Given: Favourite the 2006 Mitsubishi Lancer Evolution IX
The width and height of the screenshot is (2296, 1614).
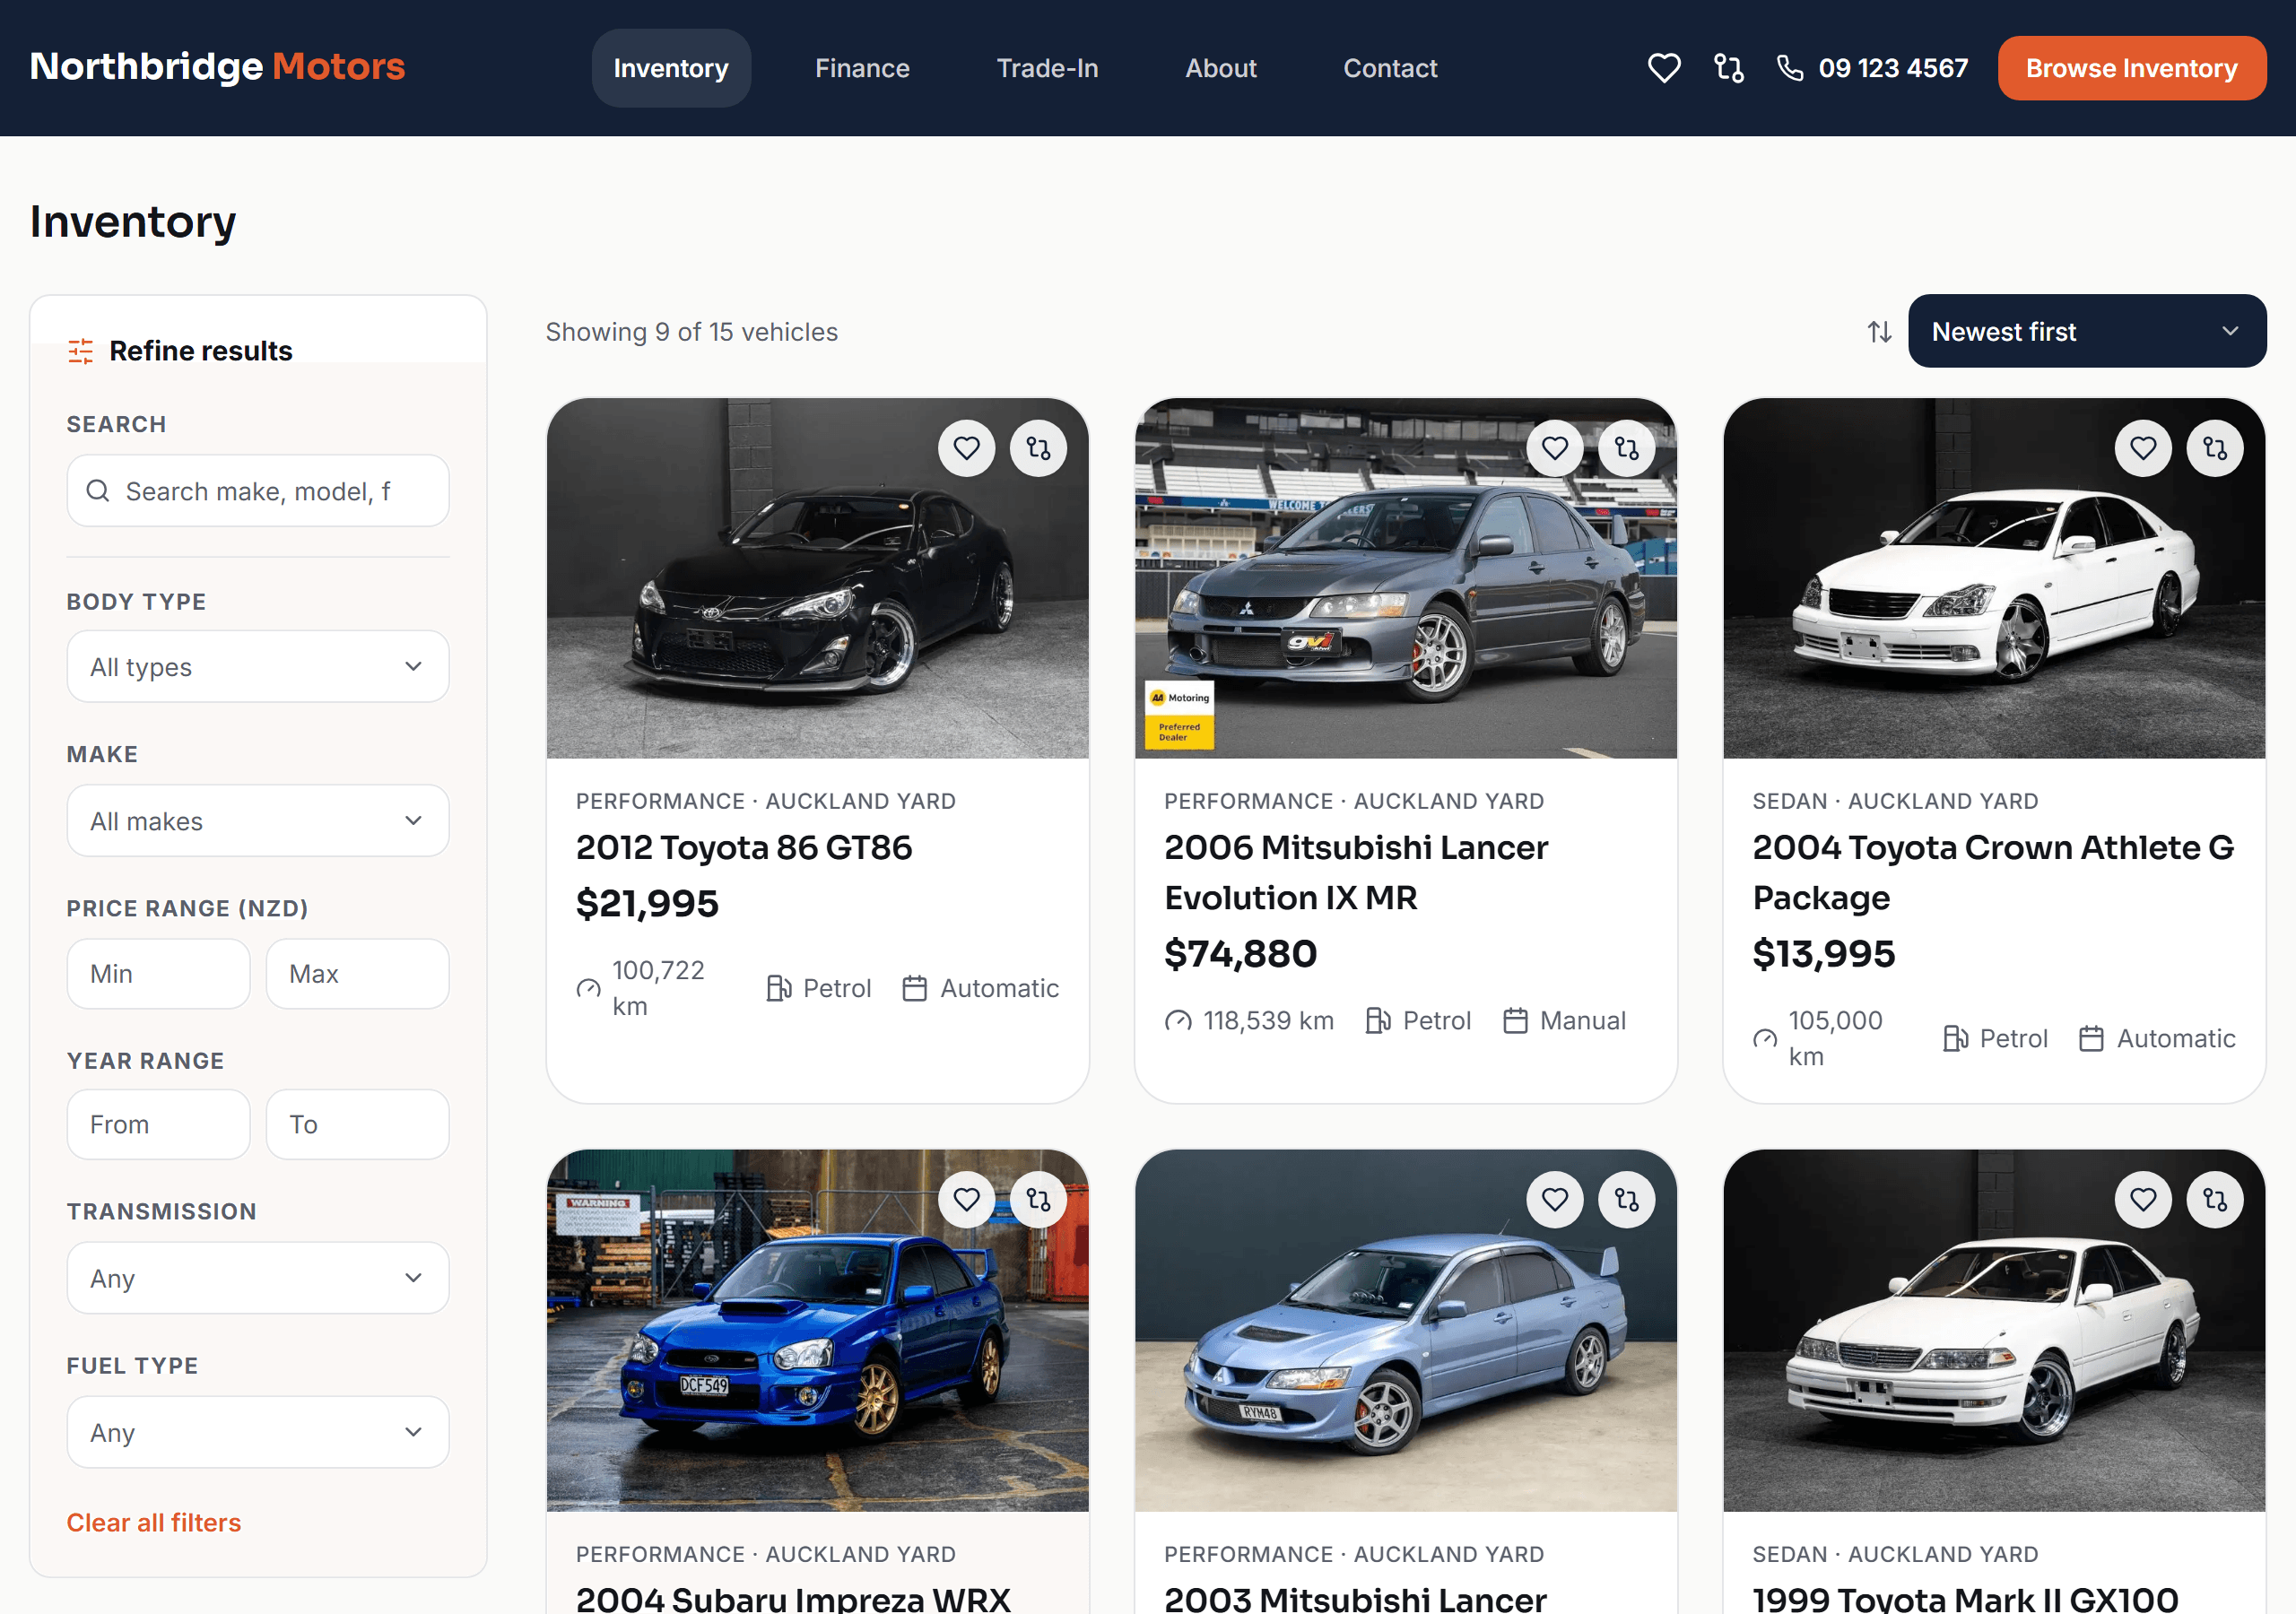Looking at the screenshot, I should point(1554,448).
